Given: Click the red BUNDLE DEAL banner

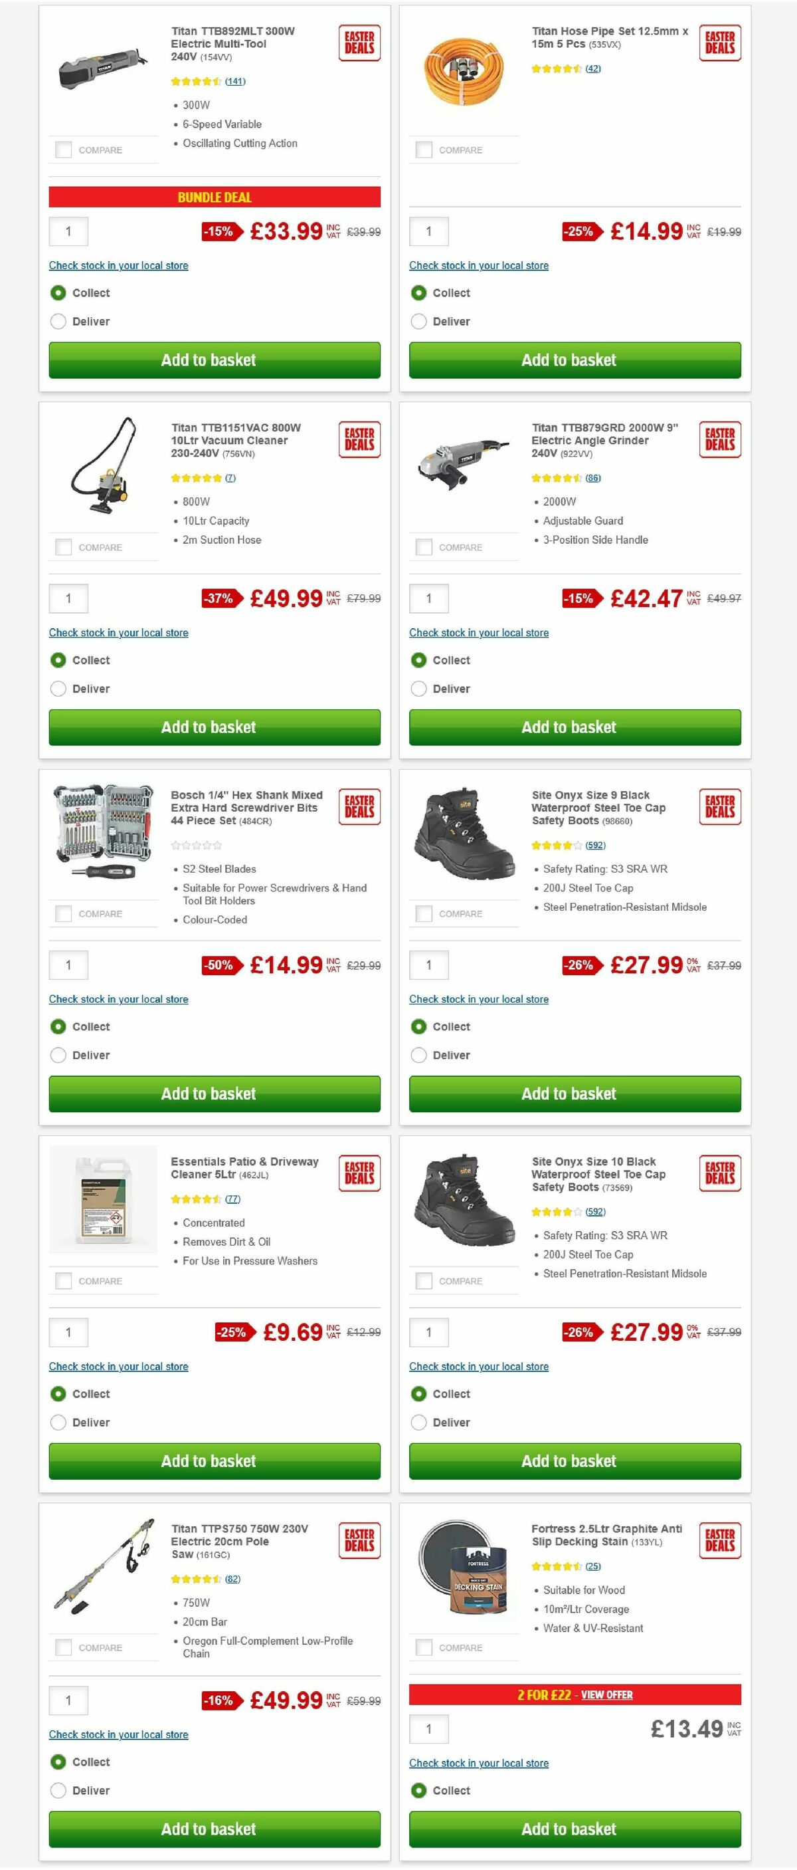Looking at the screenshot, I should pyautogui.click(x=214, y=197).
